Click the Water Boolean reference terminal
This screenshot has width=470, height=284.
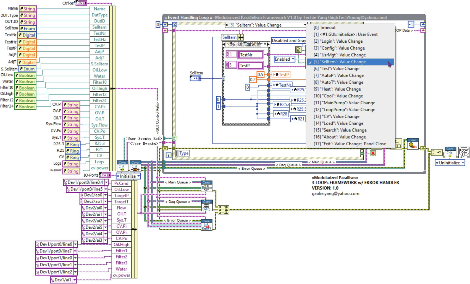(25, 82)
